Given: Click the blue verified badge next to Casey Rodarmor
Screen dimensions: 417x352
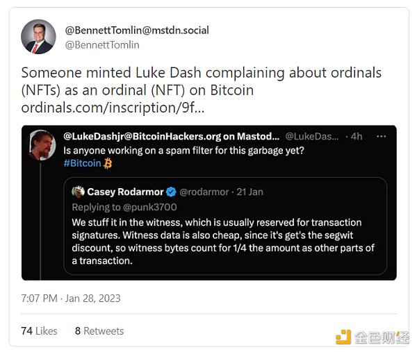Looking at the screenshot, I should pos(171,192).
